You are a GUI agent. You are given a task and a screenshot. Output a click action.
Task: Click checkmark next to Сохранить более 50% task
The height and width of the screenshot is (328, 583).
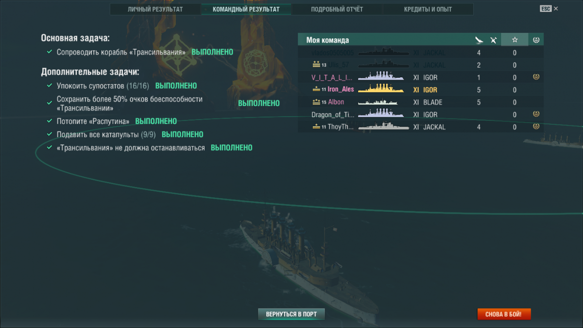[49, 103]
